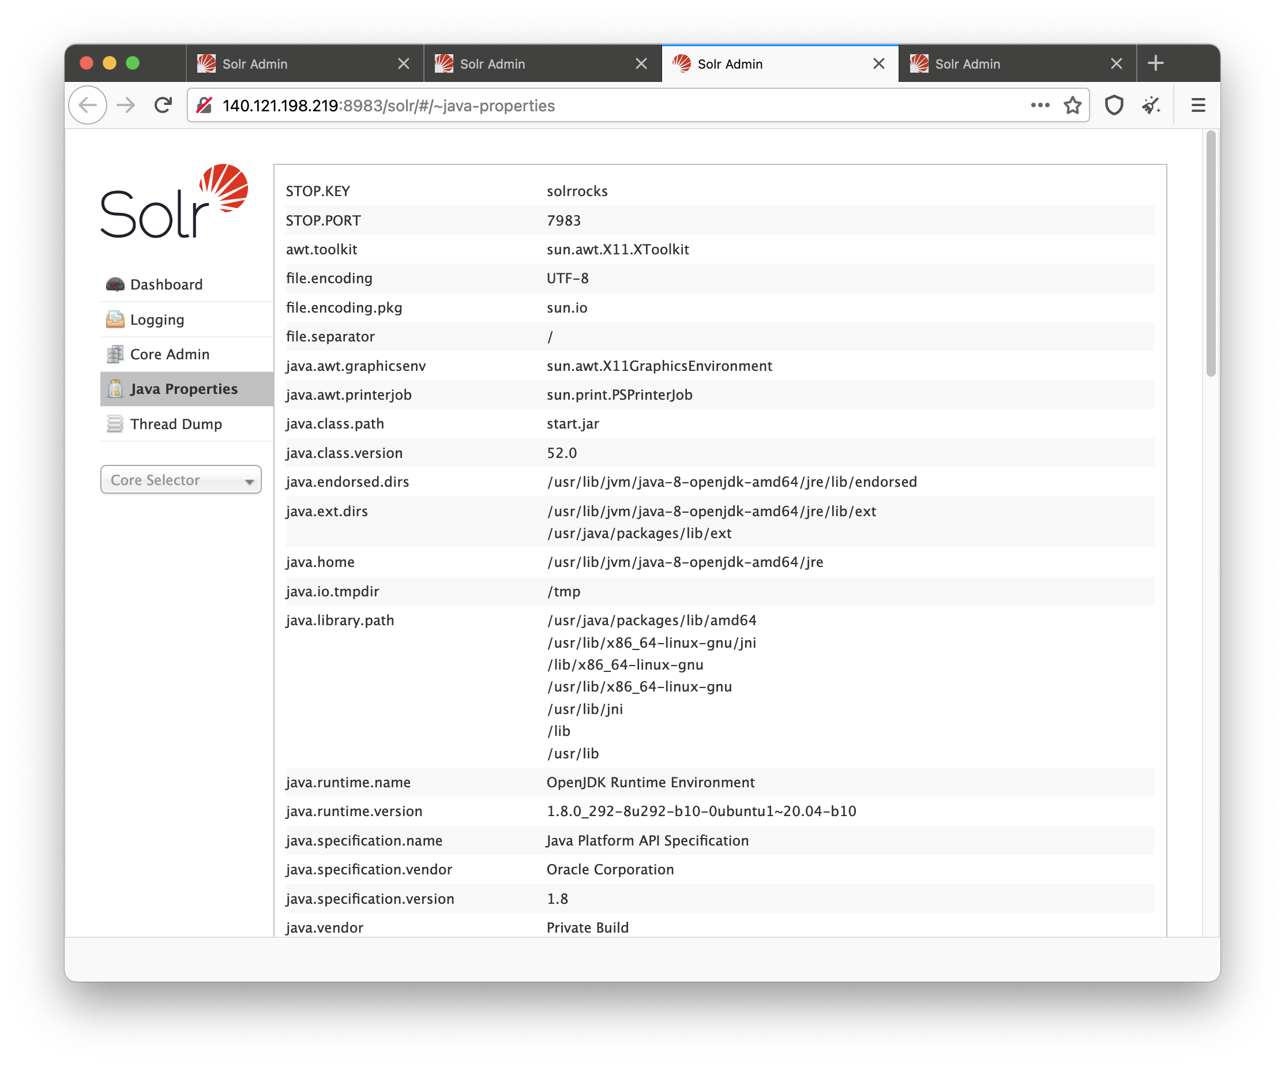Switch to the second Solr Admin tab
The width and height of the screenshot is (1285, 1067).
[542, 63]
